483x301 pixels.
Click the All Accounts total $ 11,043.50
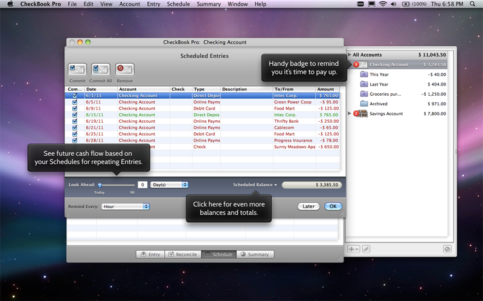pyautogui.click(x=432, y=55)
